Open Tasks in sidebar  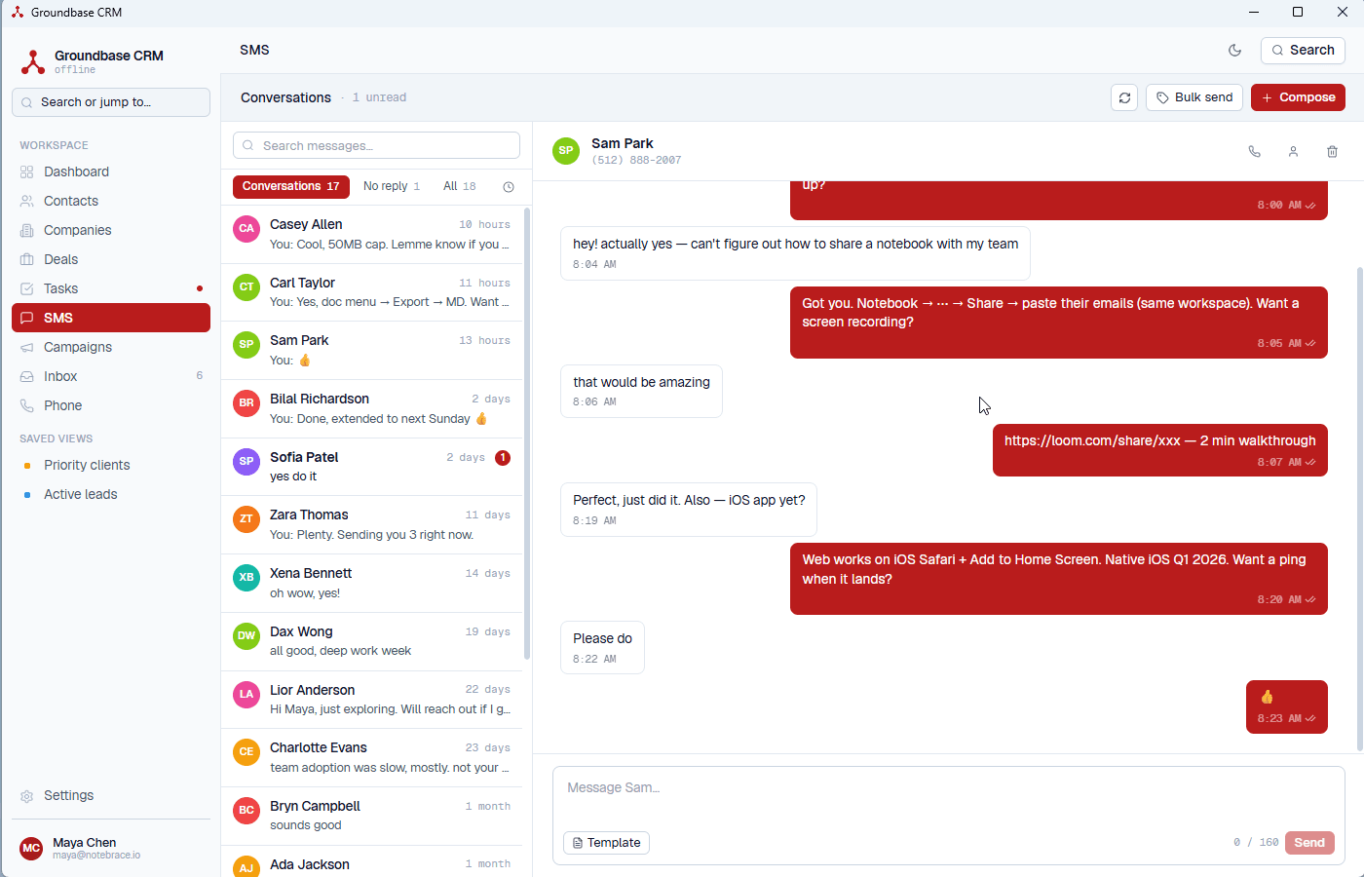click(111, 288)
